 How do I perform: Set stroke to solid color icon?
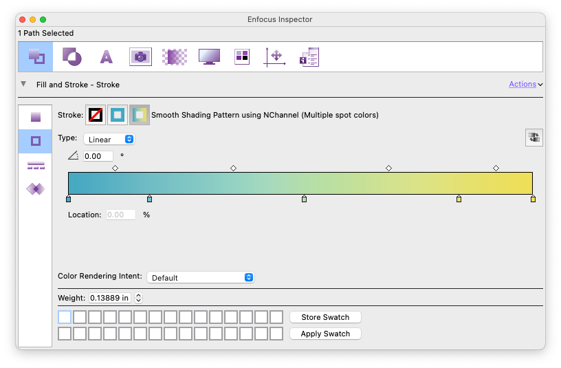pos(118,115)
